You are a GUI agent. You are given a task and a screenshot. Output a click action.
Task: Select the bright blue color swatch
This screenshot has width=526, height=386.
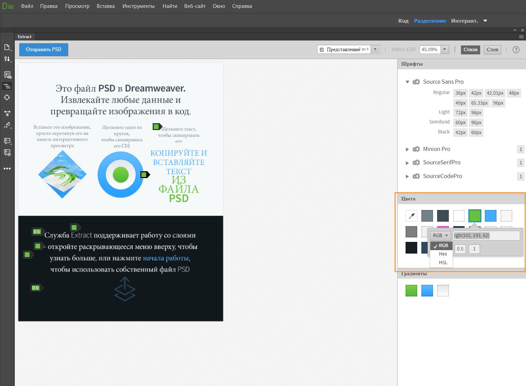[x=491, y=216]
